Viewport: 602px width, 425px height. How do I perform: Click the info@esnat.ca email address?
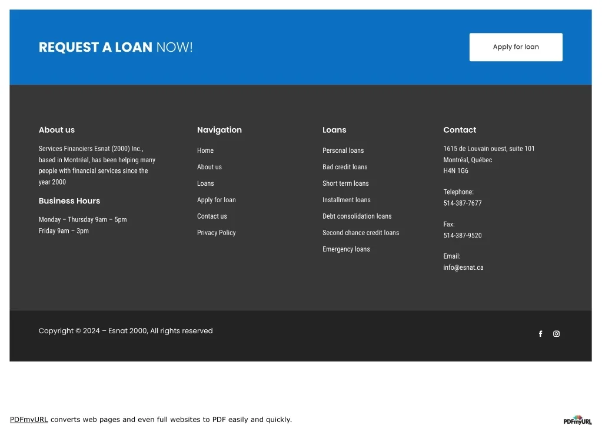(463, 267)
